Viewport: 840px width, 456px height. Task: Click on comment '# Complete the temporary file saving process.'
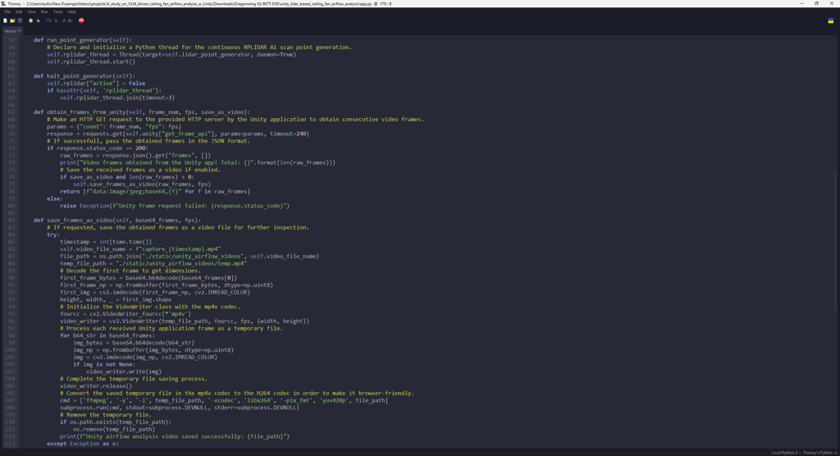134,379
